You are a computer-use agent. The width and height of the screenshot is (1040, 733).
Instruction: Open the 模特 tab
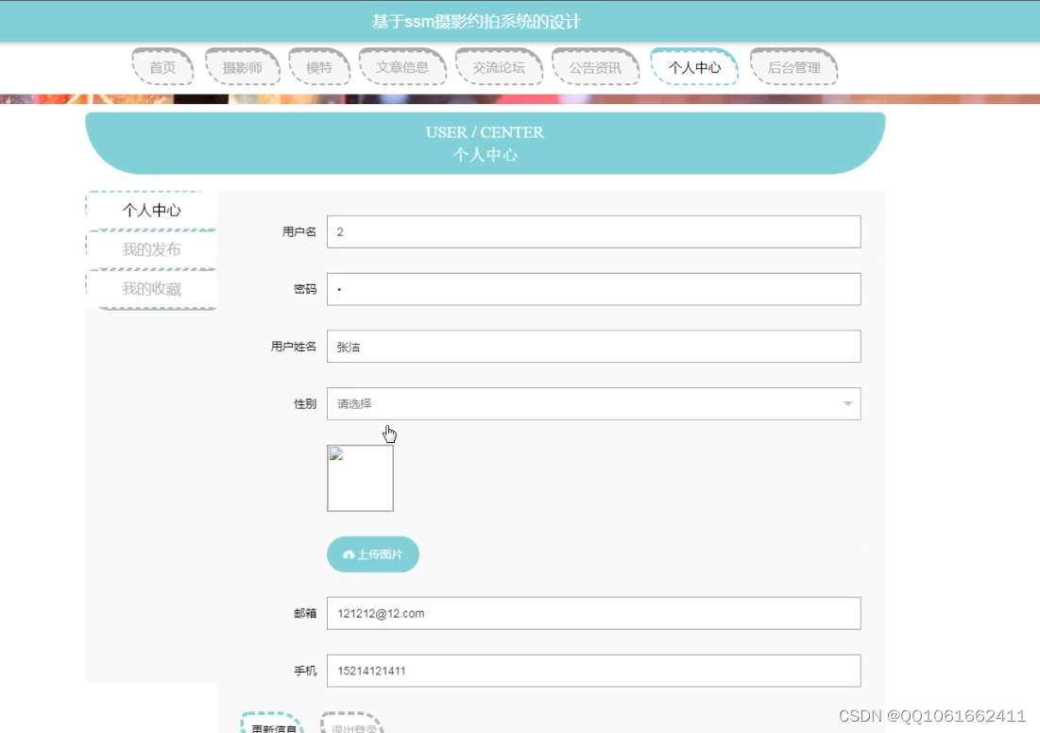click(x=319, y=67)
